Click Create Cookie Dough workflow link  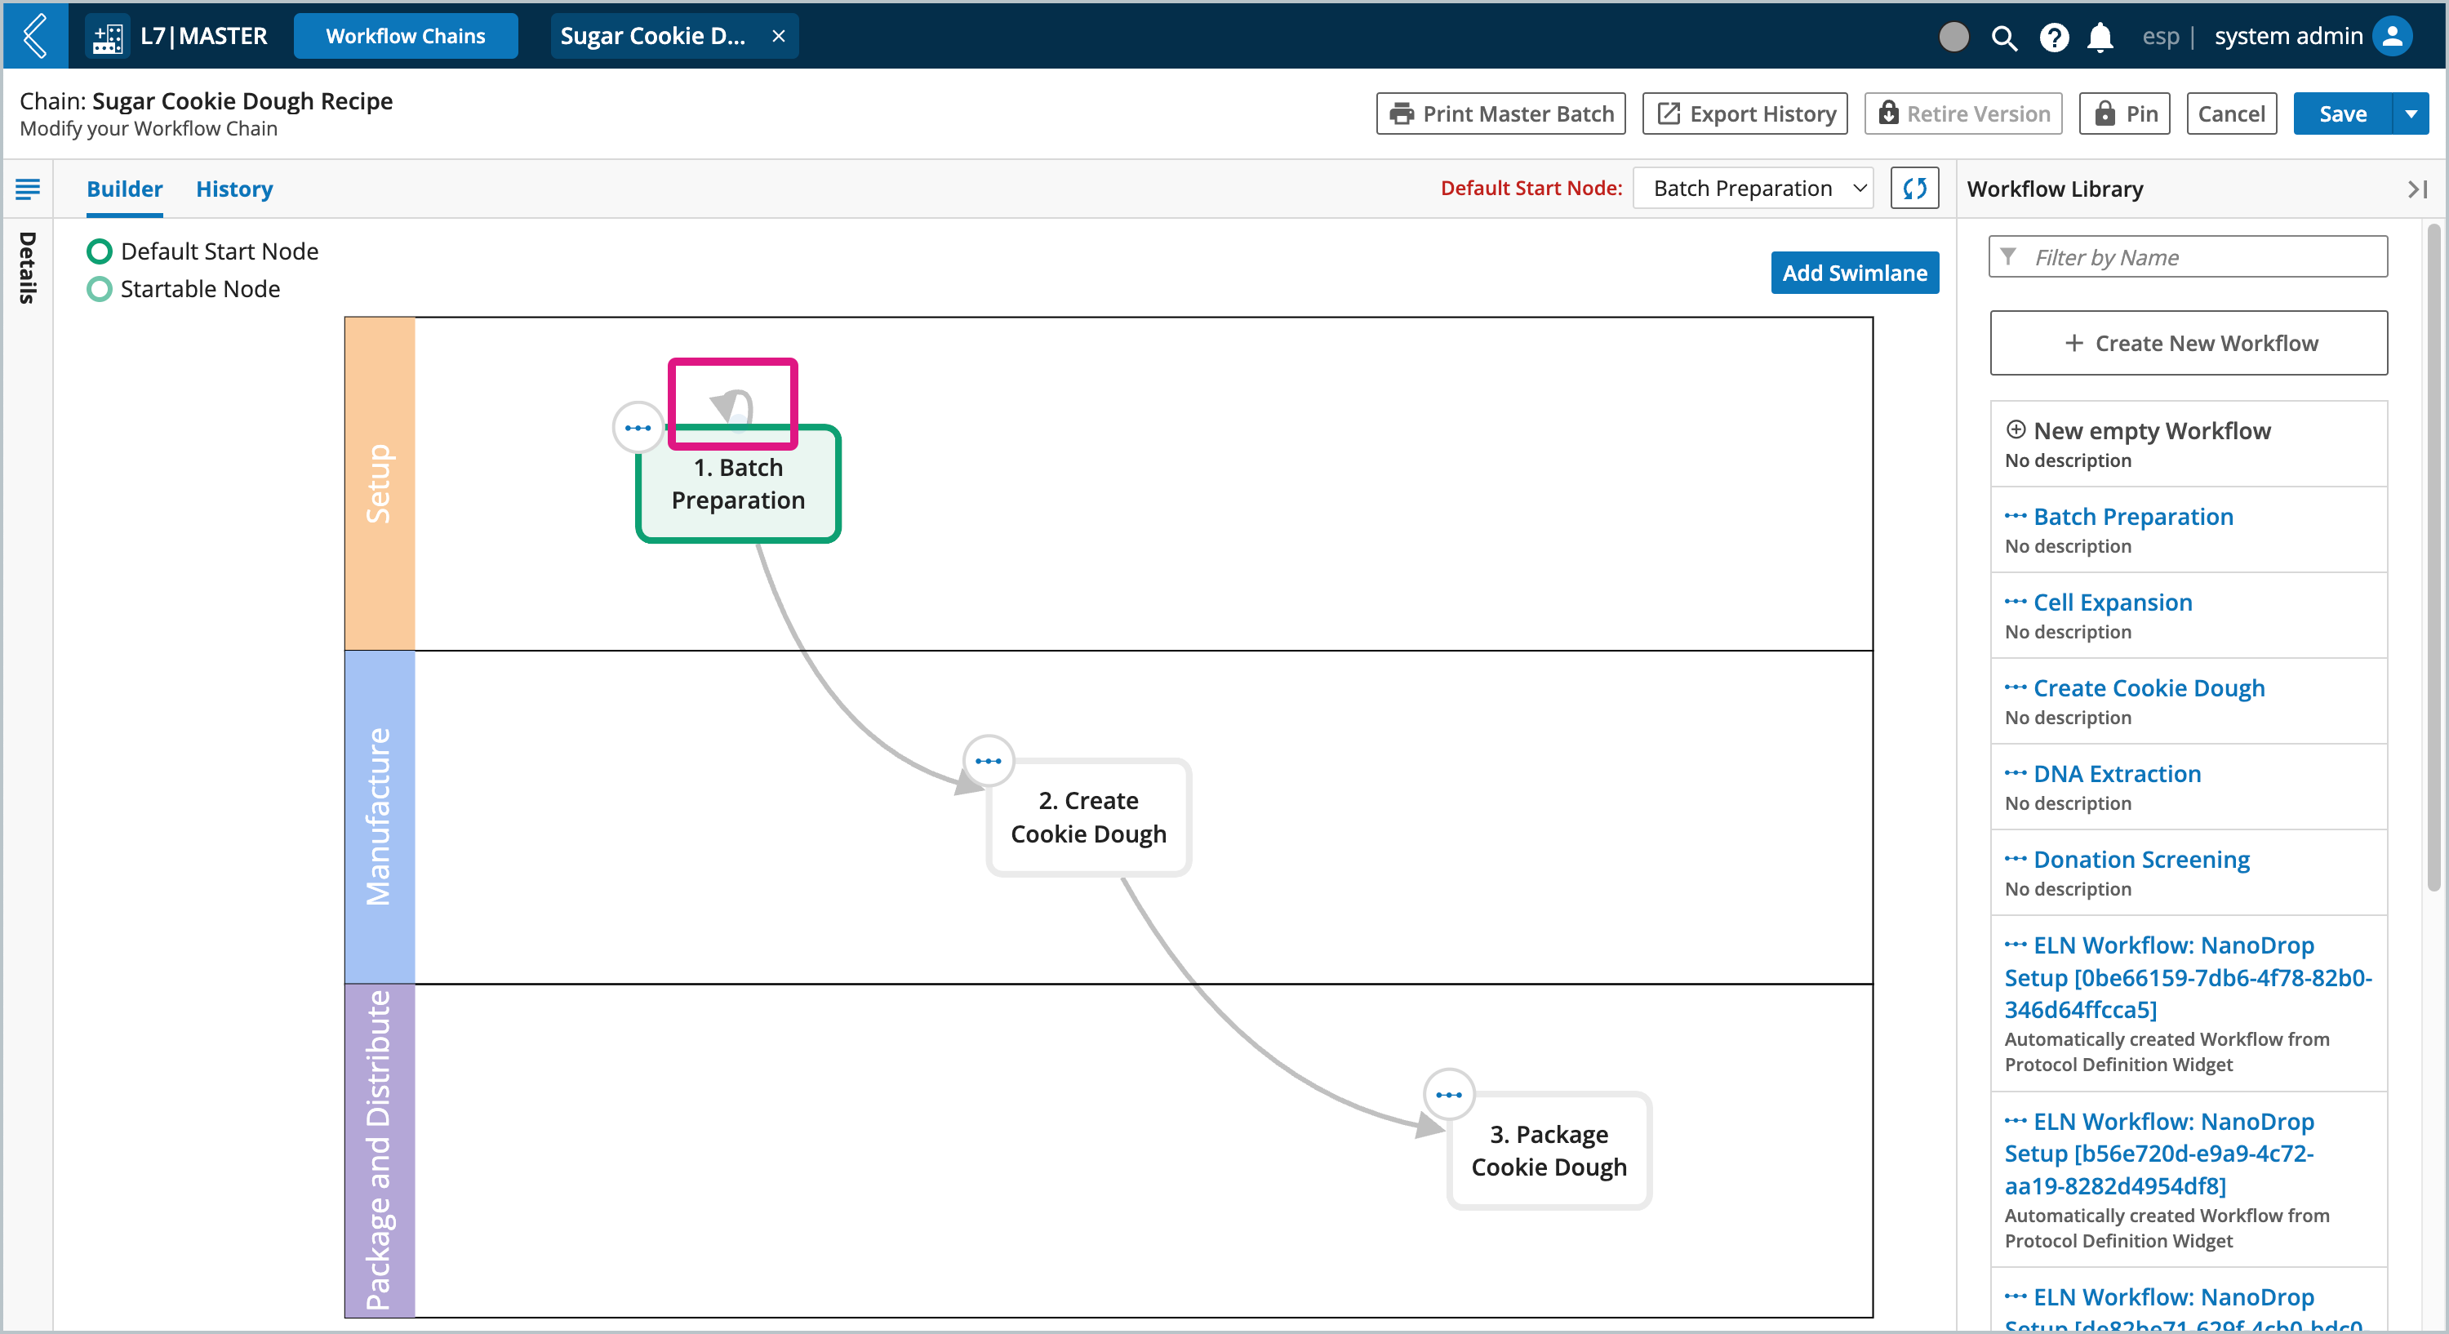click(x=2152, y=687)
